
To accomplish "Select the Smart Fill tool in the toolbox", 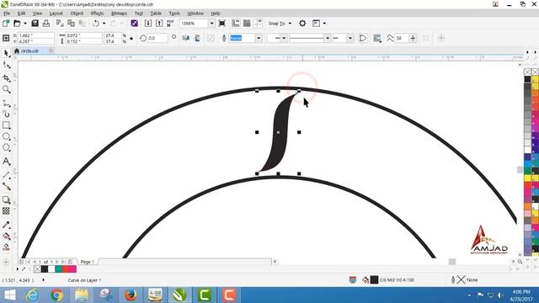I will (6, 247).
